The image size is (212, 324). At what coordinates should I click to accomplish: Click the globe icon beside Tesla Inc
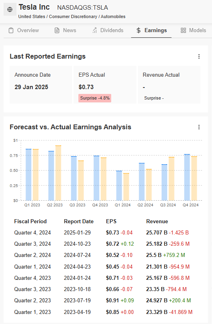click(x=10, y=10)
